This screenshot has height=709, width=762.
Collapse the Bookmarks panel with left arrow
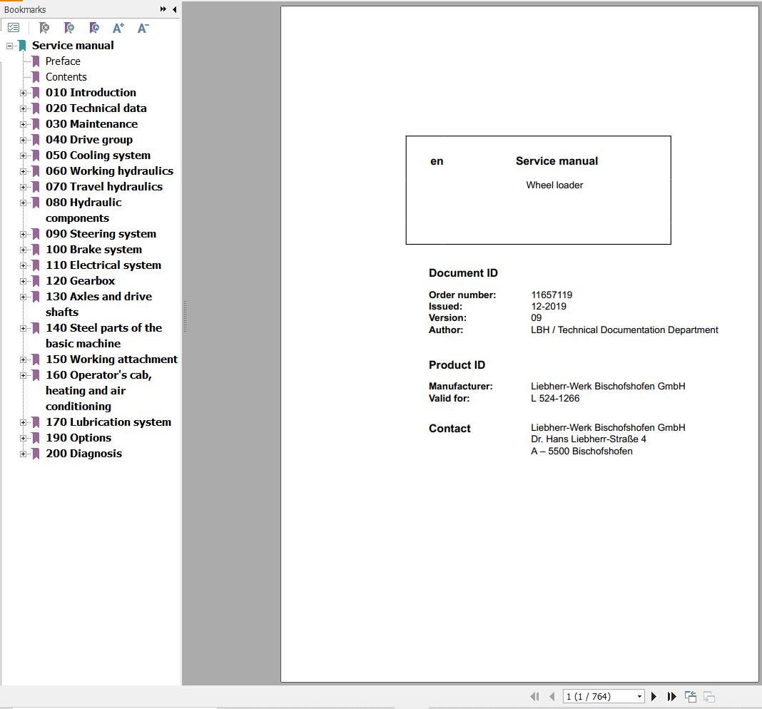click(175, 9)
